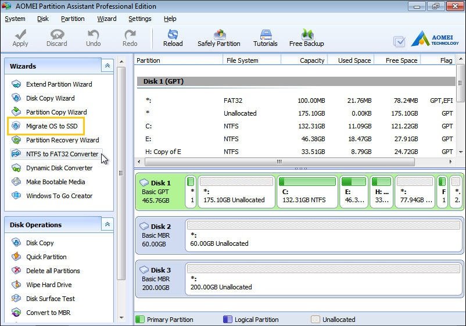This screenshot has height=326, width=466.
Task: Sort by the Partition column header
Action: click(x=178, y=60)
